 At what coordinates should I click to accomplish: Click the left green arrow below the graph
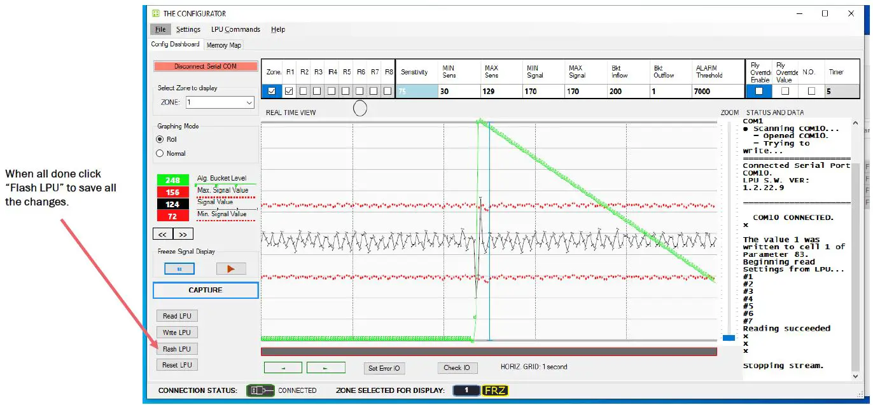click(x=283, y=367)
